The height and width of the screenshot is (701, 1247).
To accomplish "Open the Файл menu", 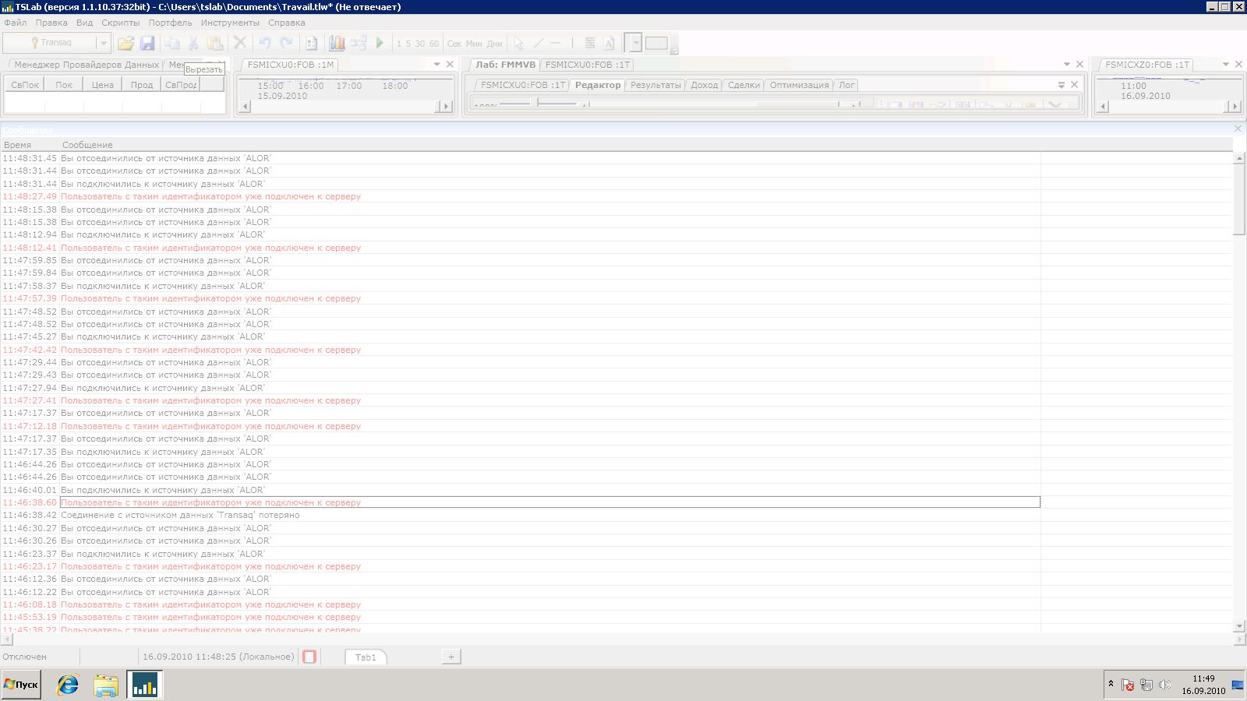I will point(15,23).
